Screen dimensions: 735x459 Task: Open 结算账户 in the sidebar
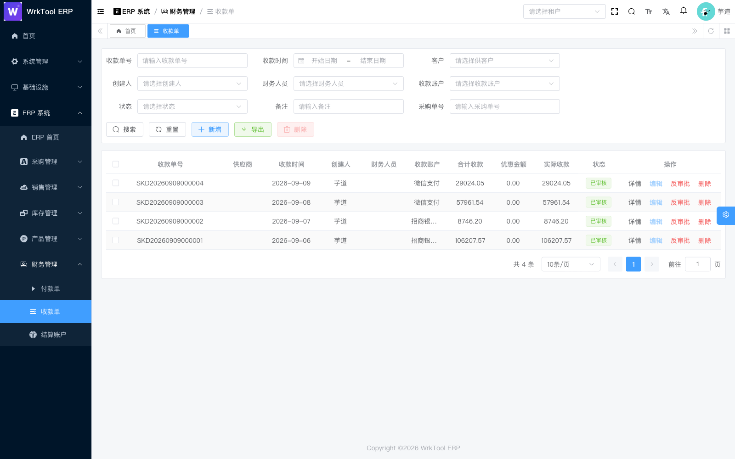[x=45, y=335]
